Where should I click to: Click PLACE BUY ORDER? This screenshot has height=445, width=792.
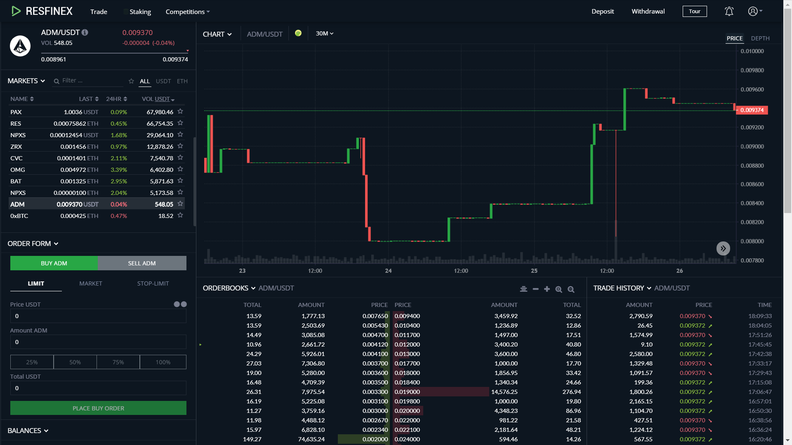pos(98,408)
